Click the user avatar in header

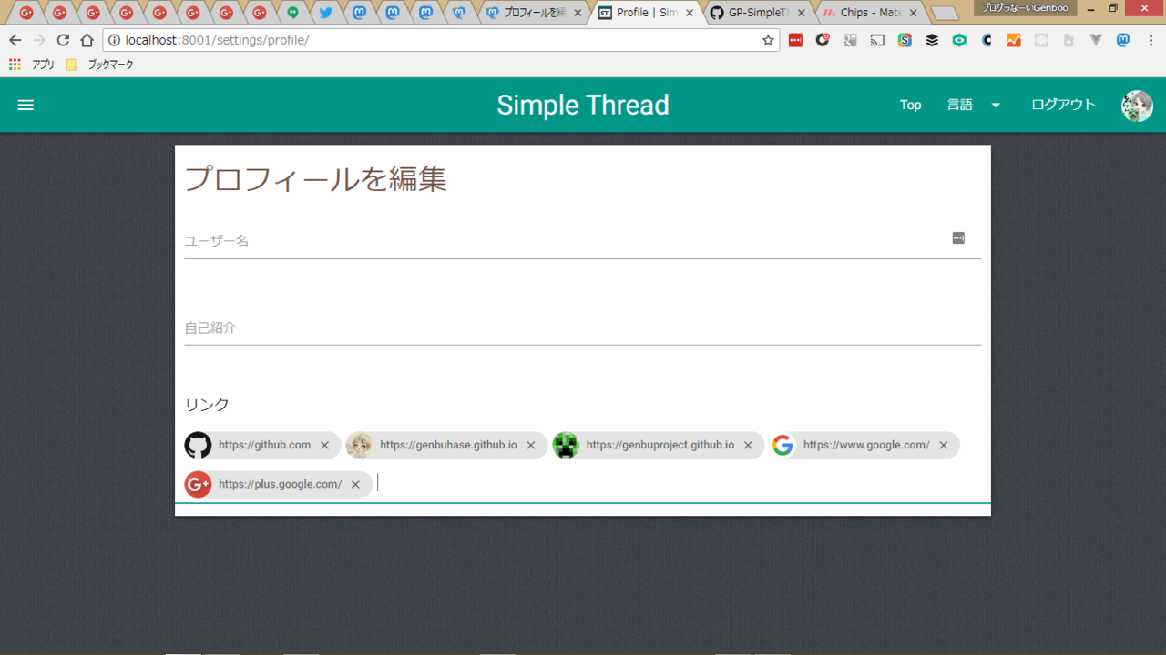1137,106
